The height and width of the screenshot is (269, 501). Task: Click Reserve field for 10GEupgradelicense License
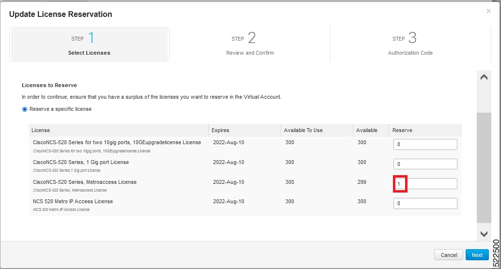click(425, 144)
